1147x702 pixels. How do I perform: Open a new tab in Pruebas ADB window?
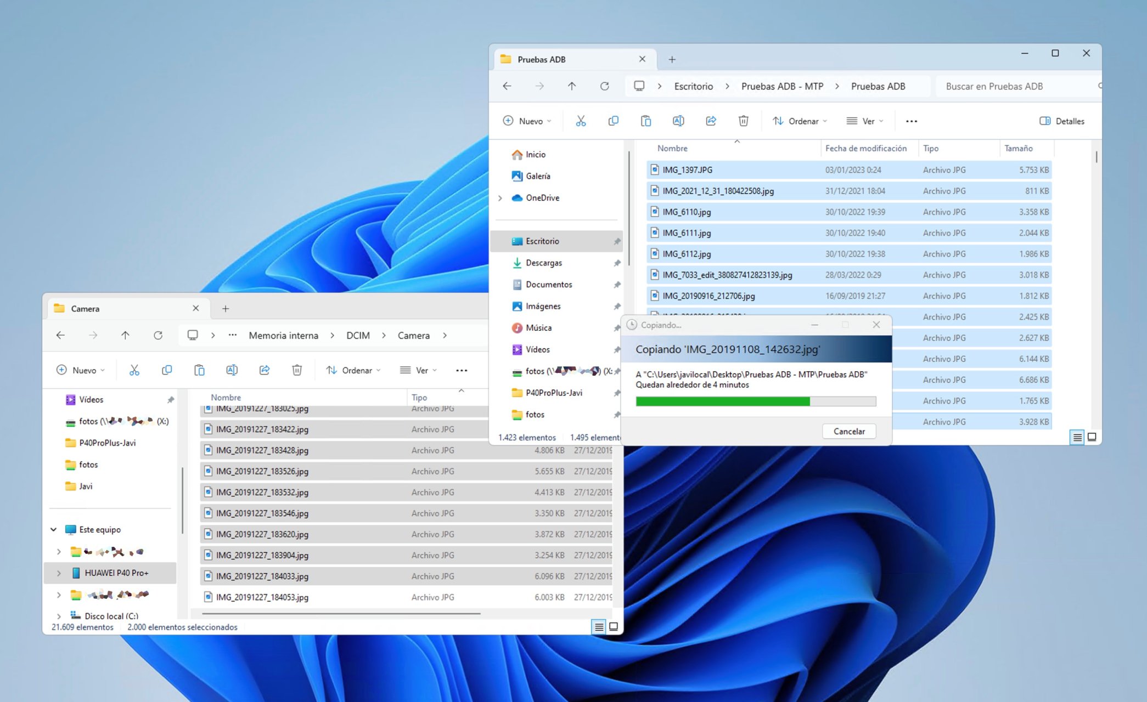[x=672, y=59]
